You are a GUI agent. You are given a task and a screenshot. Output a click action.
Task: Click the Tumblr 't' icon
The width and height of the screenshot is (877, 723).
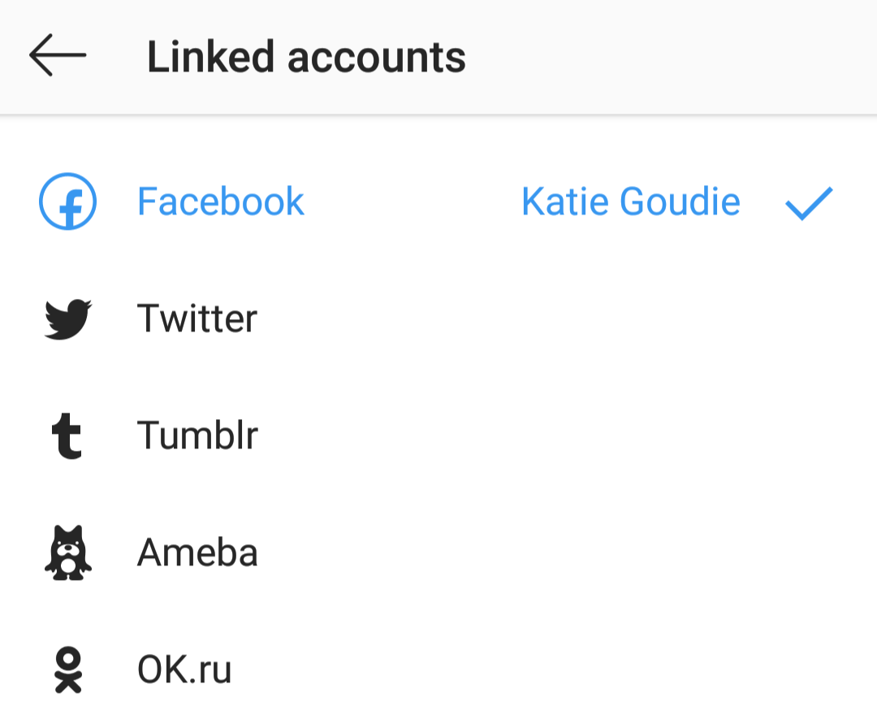pos(68,435)
